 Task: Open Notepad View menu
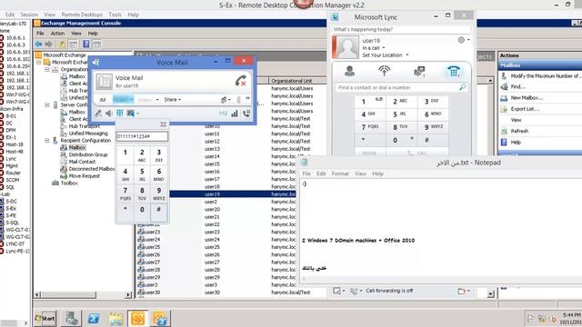tap(360, 173)
